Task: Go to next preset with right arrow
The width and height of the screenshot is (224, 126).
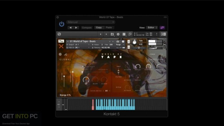Action: pos(76,28)
